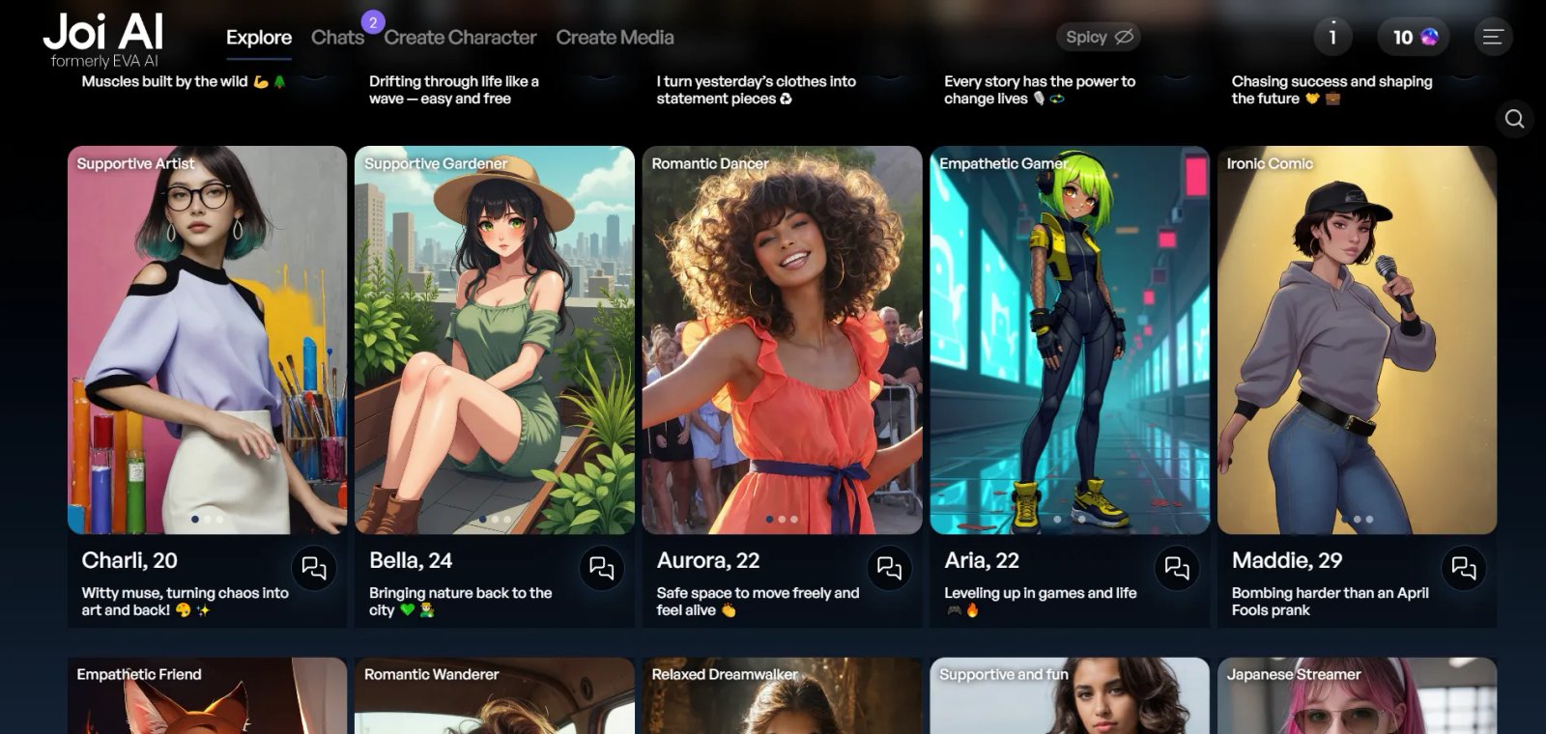The height and width of the screenshot is (734, 1546).
Task: Open Bella's Supportive Gardener portrait
Action: coord(495,340)
